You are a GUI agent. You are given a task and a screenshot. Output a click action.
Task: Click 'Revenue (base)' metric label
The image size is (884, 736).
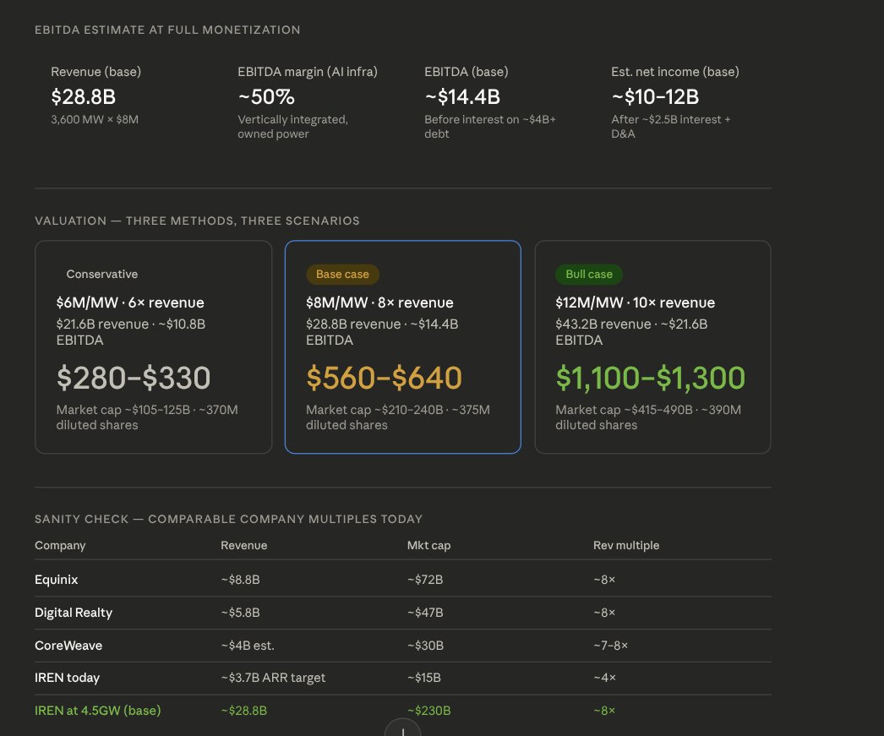tap(95, 72)
